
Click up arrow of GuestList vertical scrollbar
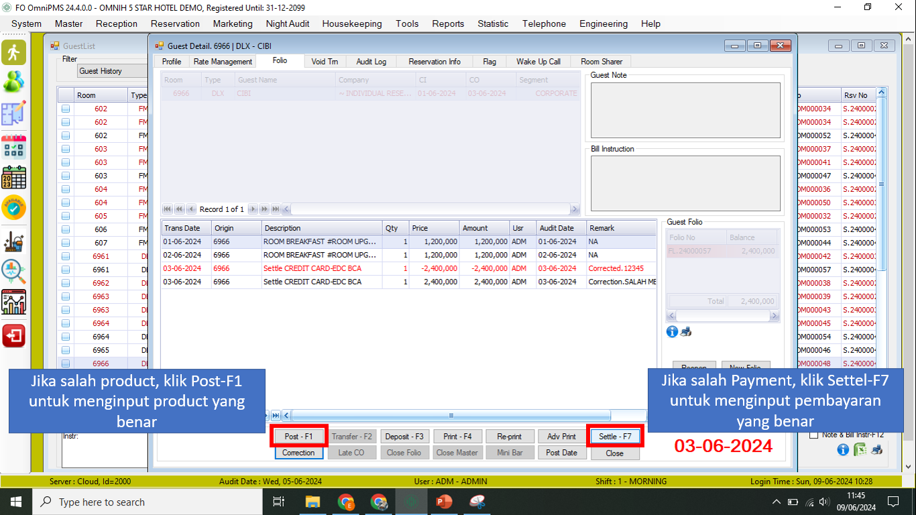tap(882, 93)
